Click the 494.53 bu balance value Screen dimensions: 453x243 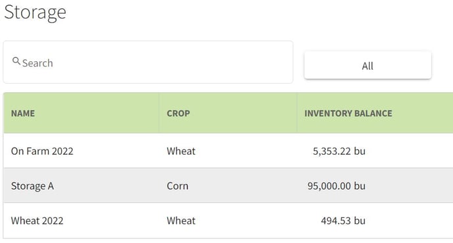(343, 221)
